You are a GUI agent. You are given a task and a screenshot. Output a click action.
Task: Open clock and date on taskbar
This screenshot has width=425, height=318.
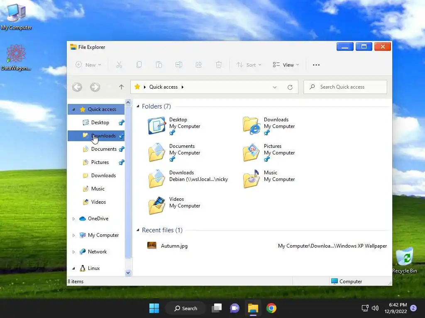396,308
